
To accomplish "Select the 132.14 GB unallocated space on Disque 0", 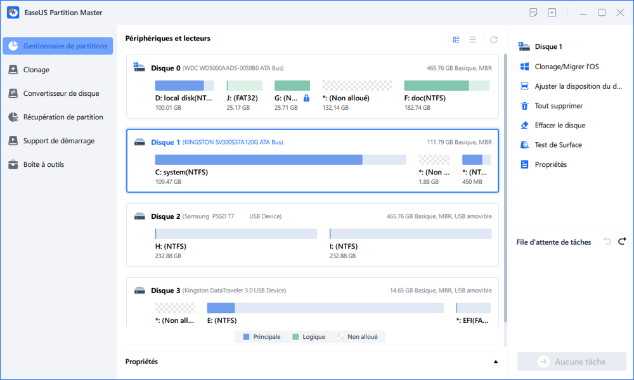I will (357, 86).
